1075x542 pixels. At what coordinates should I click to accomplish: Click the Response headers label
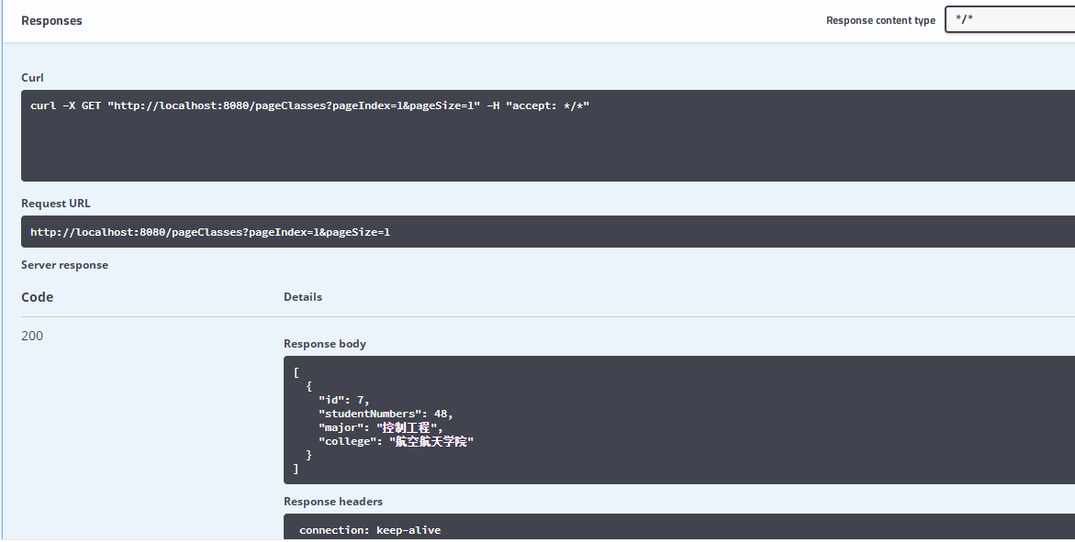333,502
